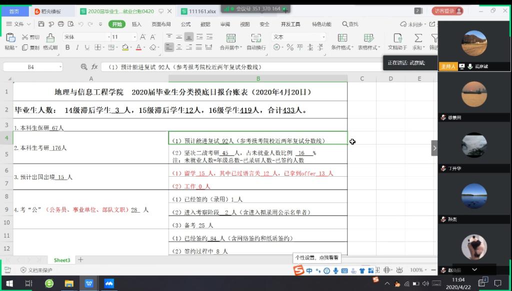The height and width of the screenshot is (291, 512).
Task: Click the percent style icon
Action: click(x=290, y=48)
